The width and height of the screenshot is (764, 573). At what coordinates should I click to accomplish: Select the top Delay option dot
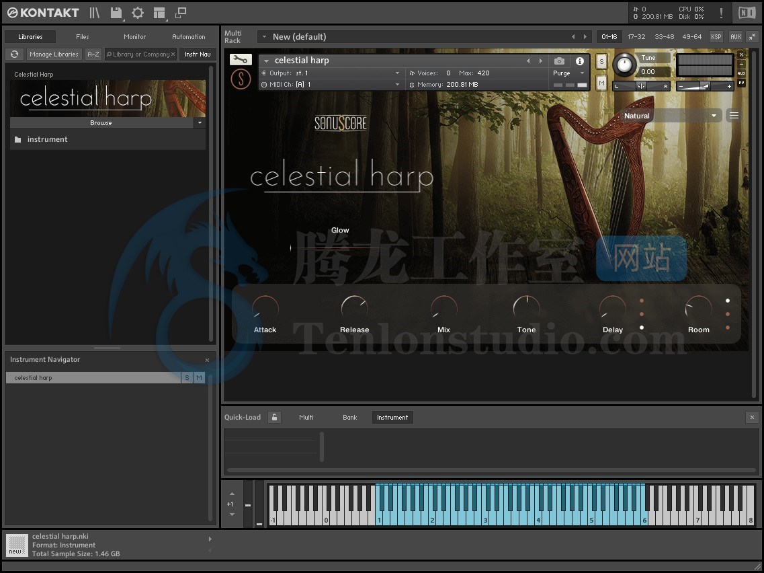coord(642,301)
